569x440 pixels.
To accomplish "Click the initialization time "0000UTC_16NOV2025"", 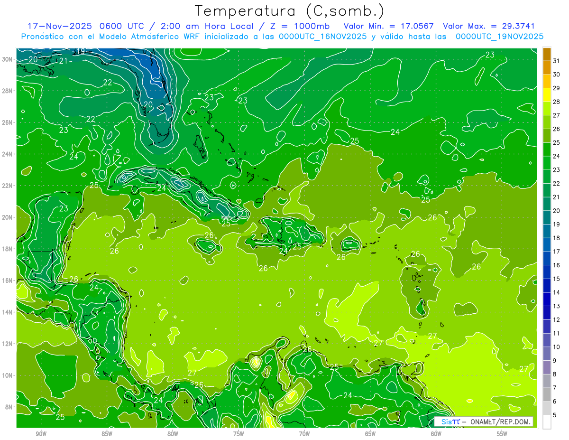I will (x=323, y=37).
